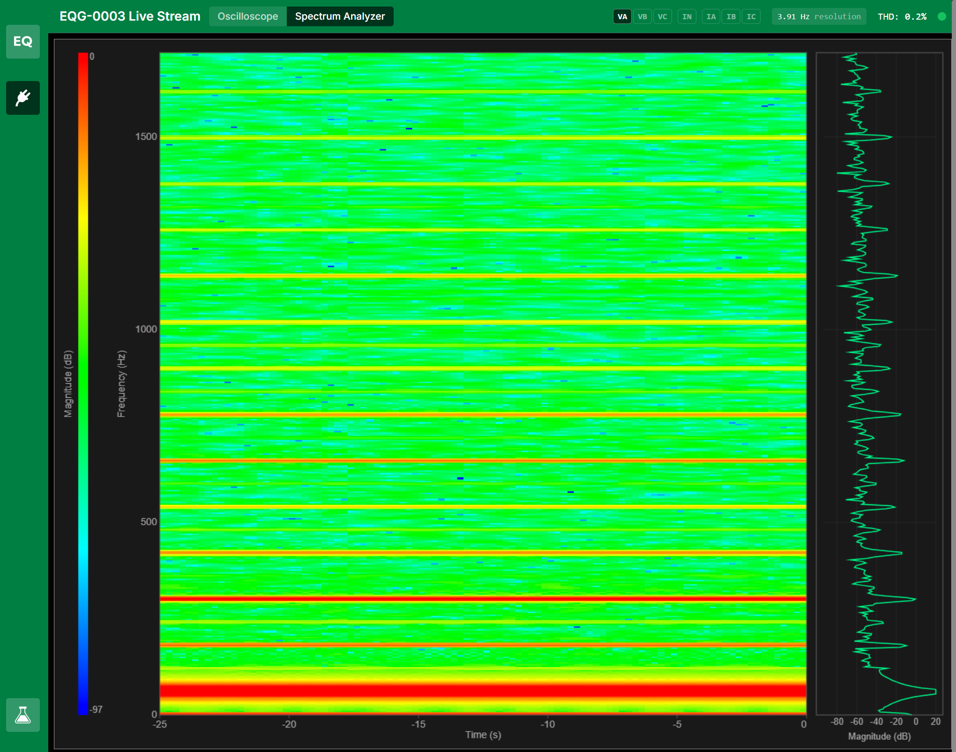The image size is (956, 752).
Task: Click the Magnitude (dB) title under the spectrum plot
Action: tap(879, 737)
